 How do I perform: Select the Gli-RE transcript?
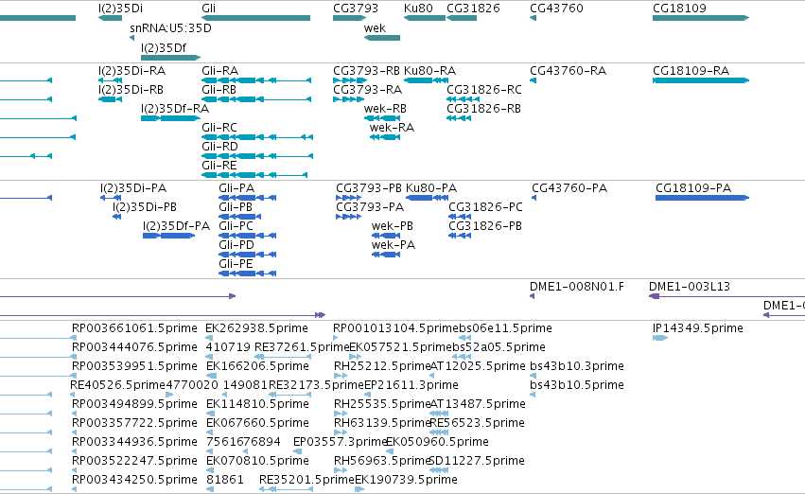[x=219, y=166]
